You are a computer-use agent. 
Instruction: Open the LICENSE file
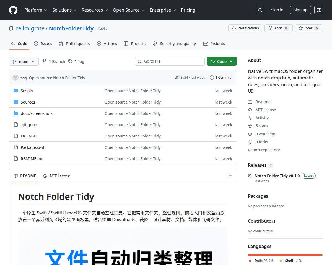[x=28, y=136]
